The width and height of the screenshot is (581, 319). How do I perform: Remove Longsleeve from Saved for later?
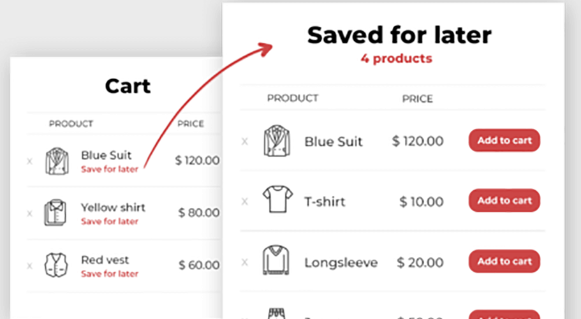[x=244, y=262]
